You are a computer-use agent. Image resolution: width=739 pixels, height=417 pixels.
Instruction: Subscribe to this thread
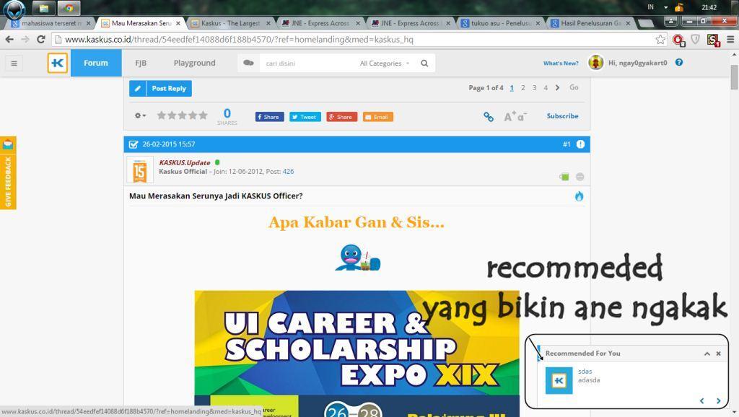coord(562,116)
